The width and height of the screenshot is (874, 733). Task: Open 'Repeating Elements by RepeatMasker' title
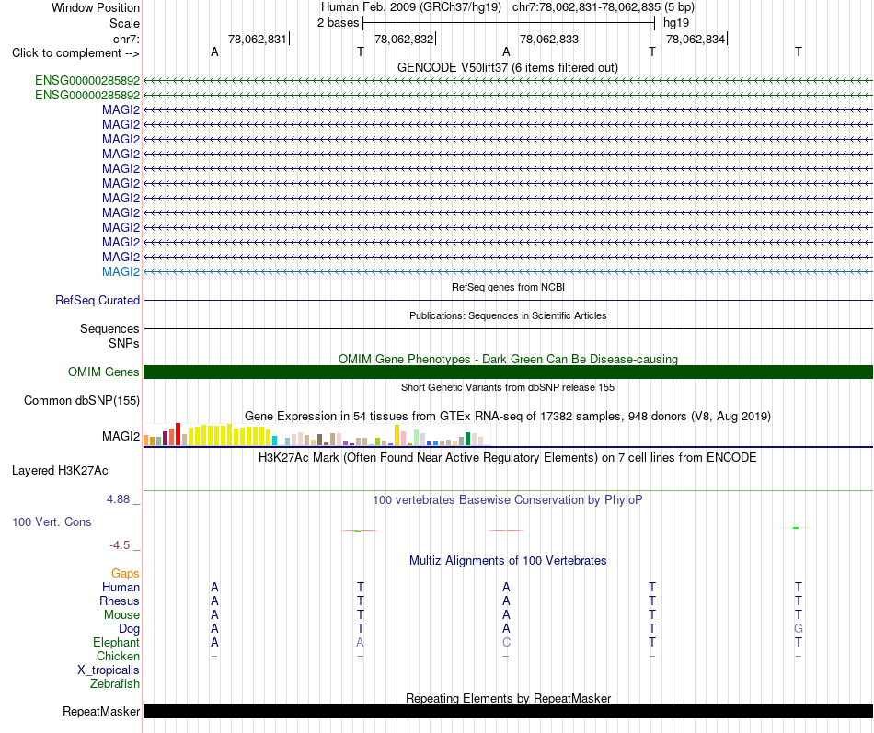click(508, 698)
